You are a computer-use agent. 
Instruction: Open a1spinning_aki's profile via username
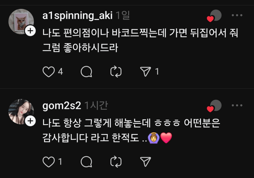[x=77, y=15]
